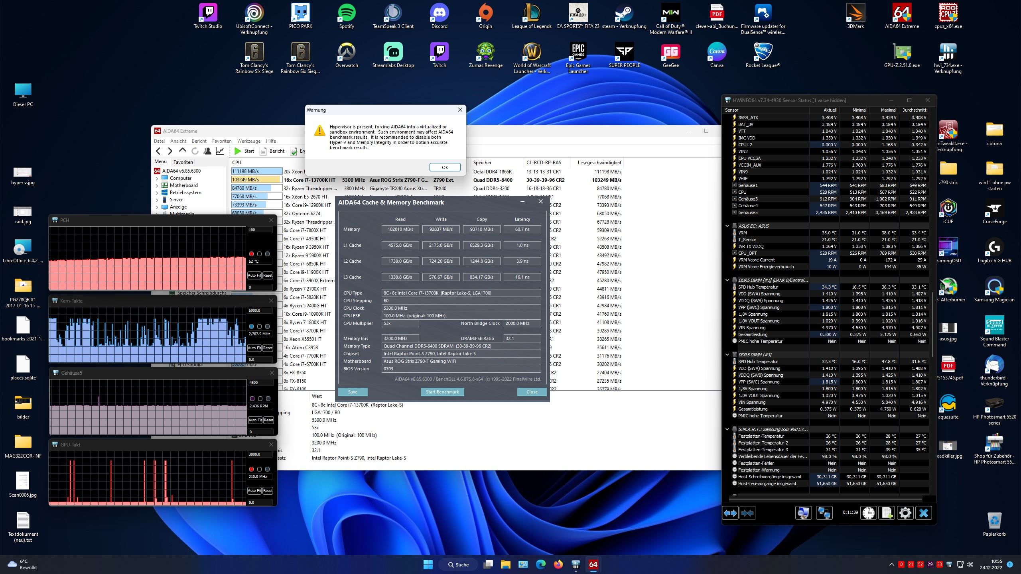This screenshot has width=1021, height=574.
Task: Click Start Benchmark button
Action: 442,392
